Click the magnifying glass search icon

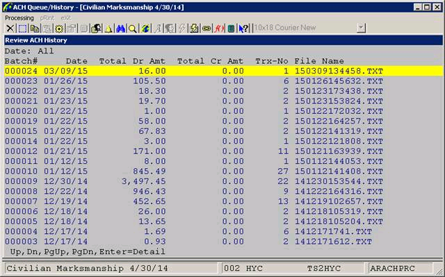133,28
